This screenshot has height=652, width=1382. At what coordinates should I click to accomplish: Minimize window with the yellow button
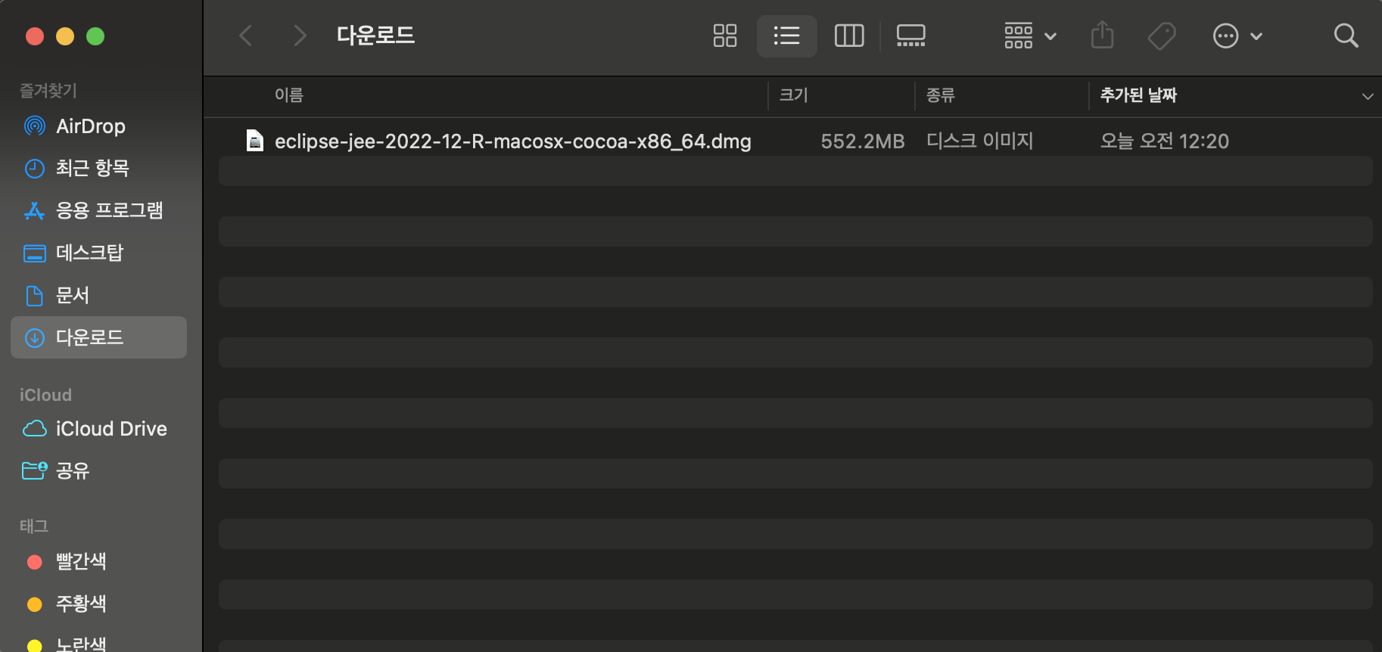click(x=65, y=36)
